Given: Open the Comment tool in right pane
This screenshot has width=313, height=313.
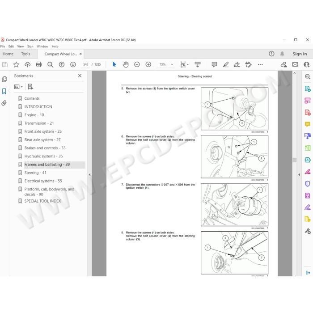Looking at the screenshot, I should (x=308, y=124).
